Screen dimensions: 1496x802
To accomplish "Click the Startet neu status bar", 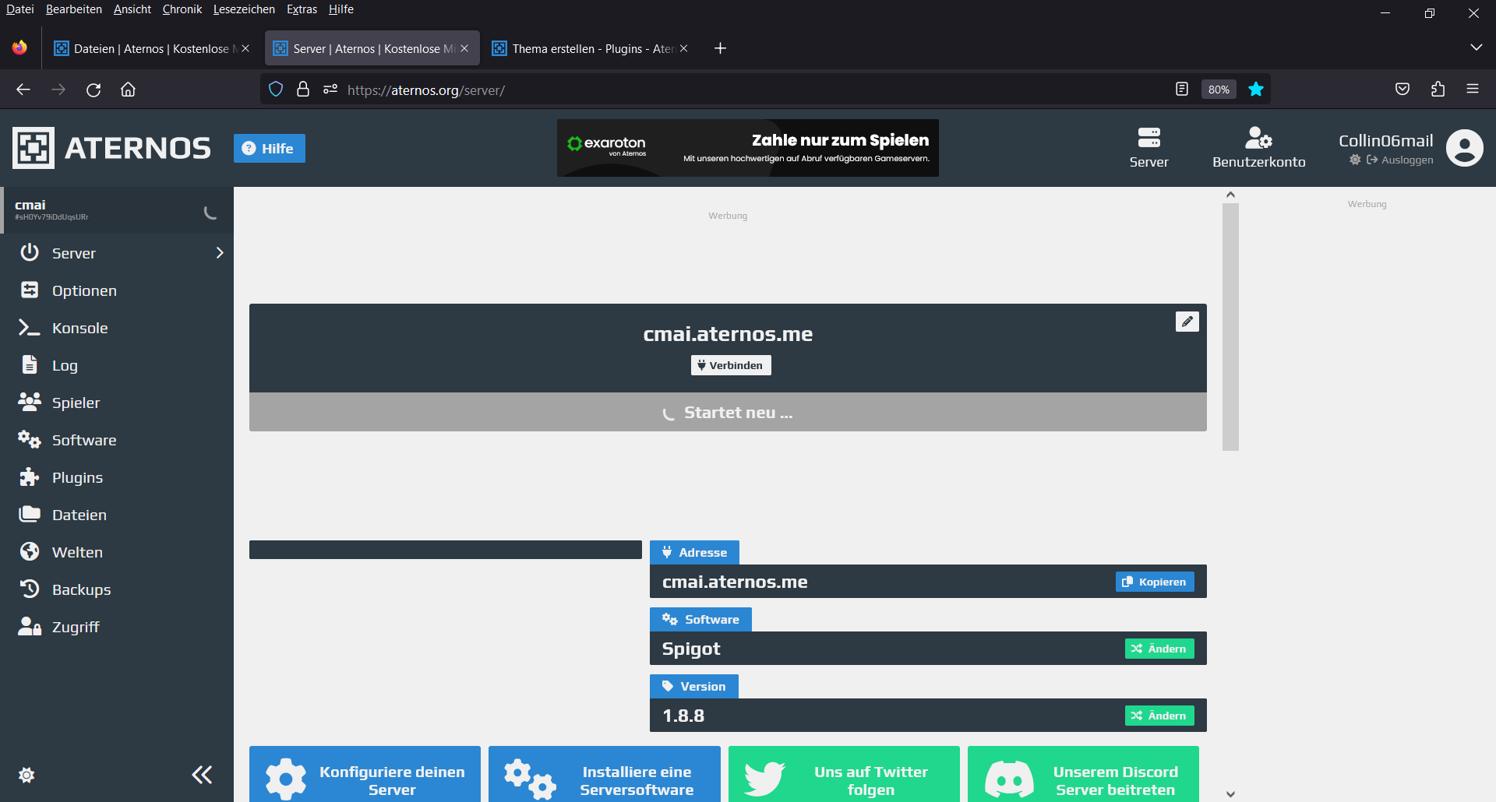I will [x=728, y=413].
